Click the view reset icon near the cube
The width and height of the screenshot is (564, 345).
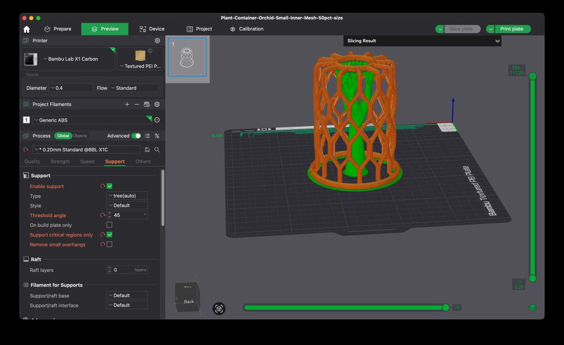(x=219, y=308)
